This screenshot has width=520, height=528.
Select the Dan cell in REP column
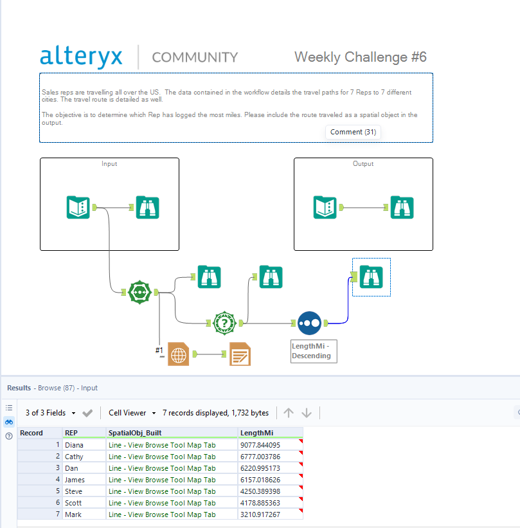click(84, 468)
